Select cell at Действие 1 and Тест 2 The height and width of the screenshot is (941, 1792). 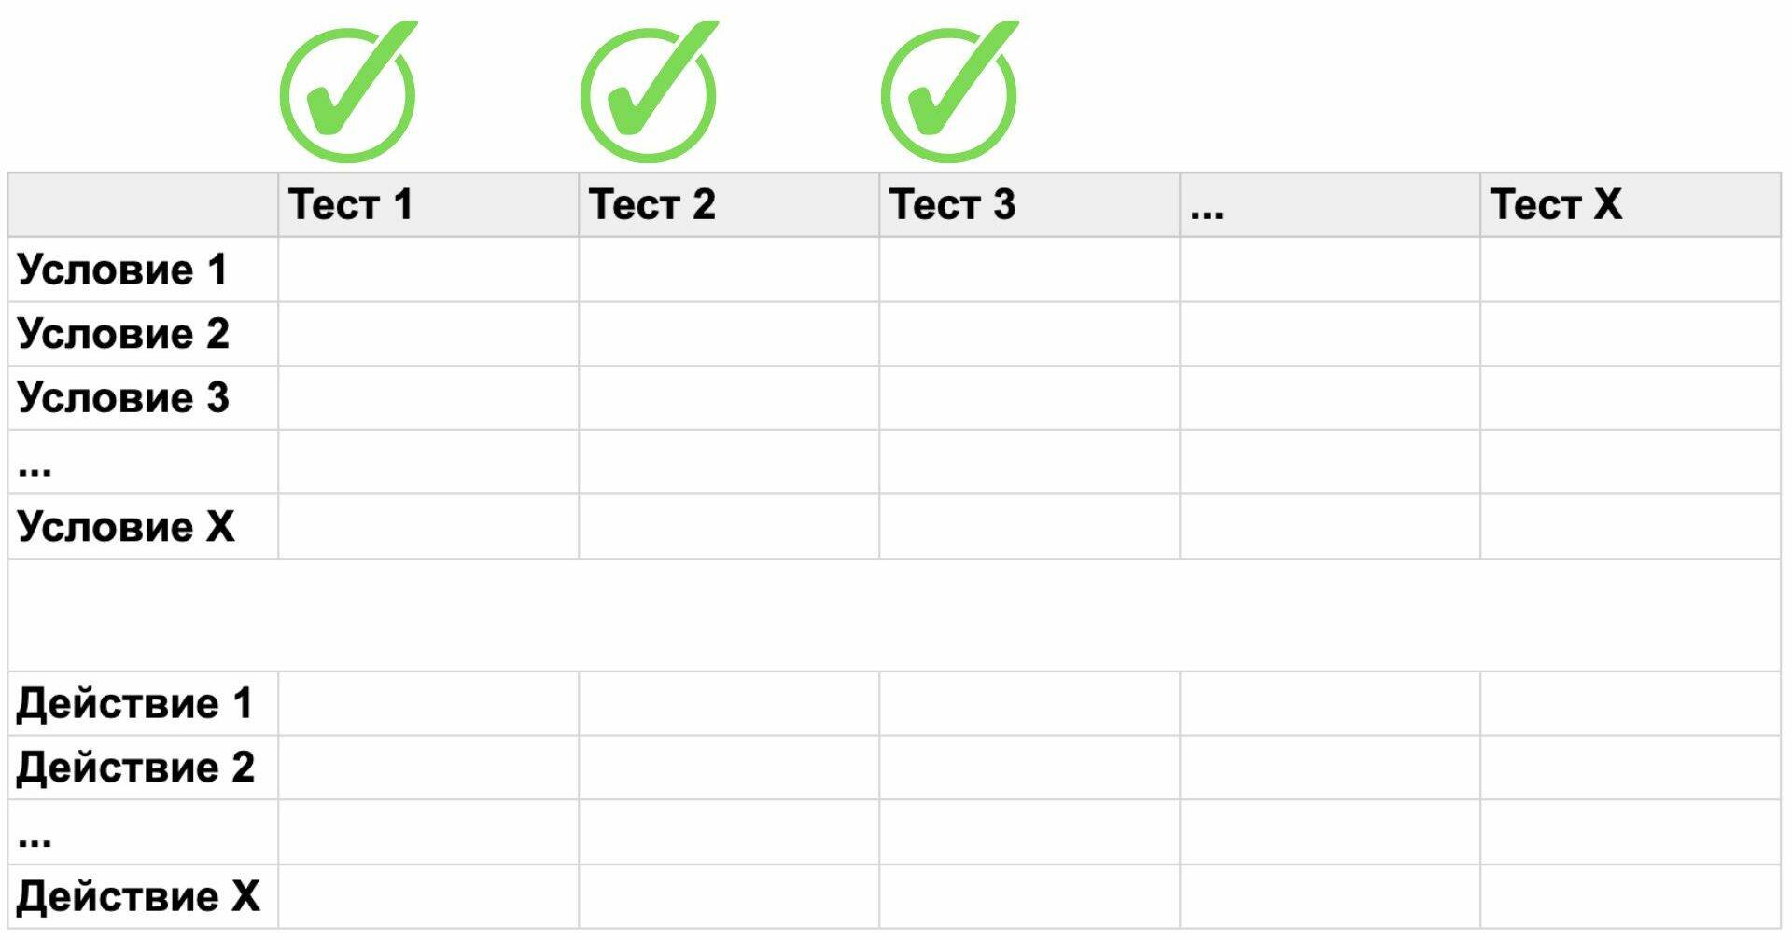pyautogui.click(x=729, y=703)
